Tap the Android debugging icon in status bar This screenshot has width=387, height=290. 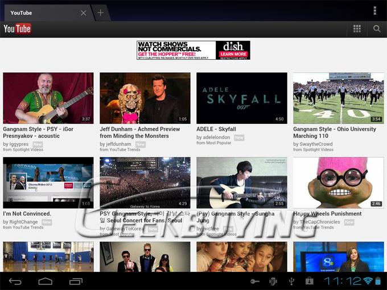pos(273,281)
